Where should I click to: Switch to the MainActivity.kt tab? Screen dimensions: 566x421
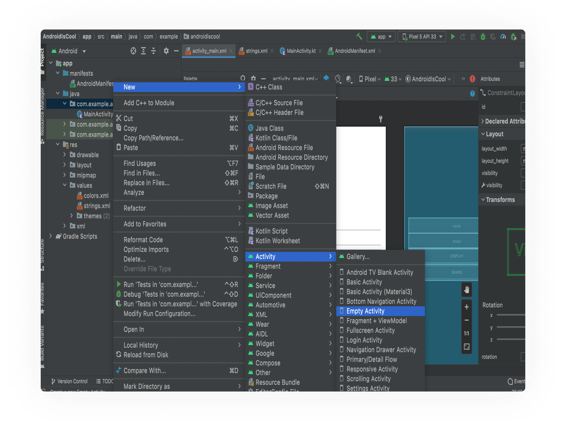[301, 51]
